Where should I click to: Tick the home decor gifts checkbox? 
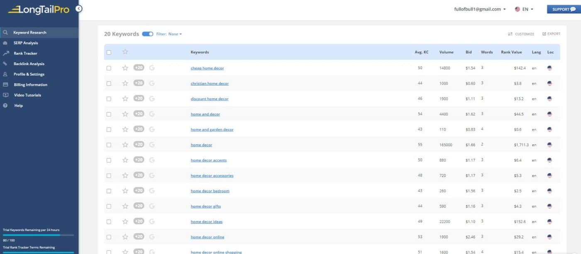point(109,206)
